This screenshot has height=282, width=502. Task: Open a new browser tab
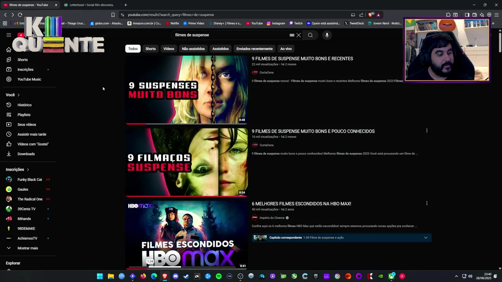125,5
